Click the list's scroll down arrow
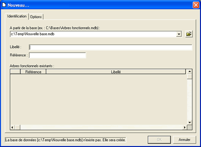201x147 pixels. tap(190, 123)
